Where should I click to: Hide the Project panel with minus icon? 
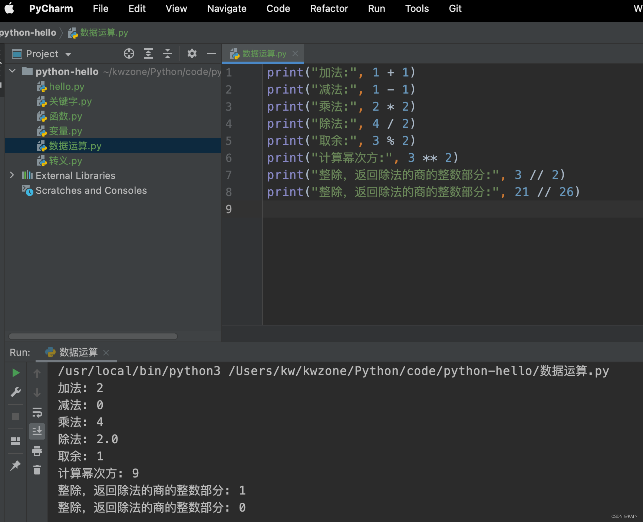[x=211, y=54]
